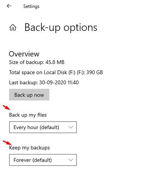Open the Every hour (default) dropdown

click(43, 127)
